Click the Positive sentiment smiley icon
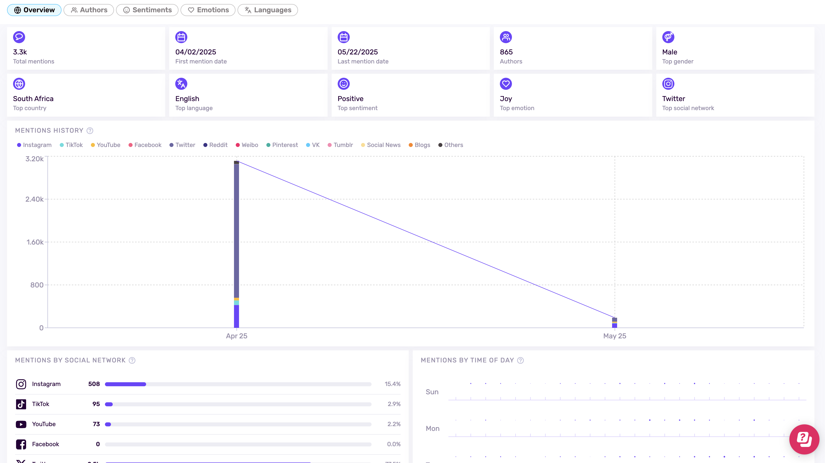 coord(343,84)
